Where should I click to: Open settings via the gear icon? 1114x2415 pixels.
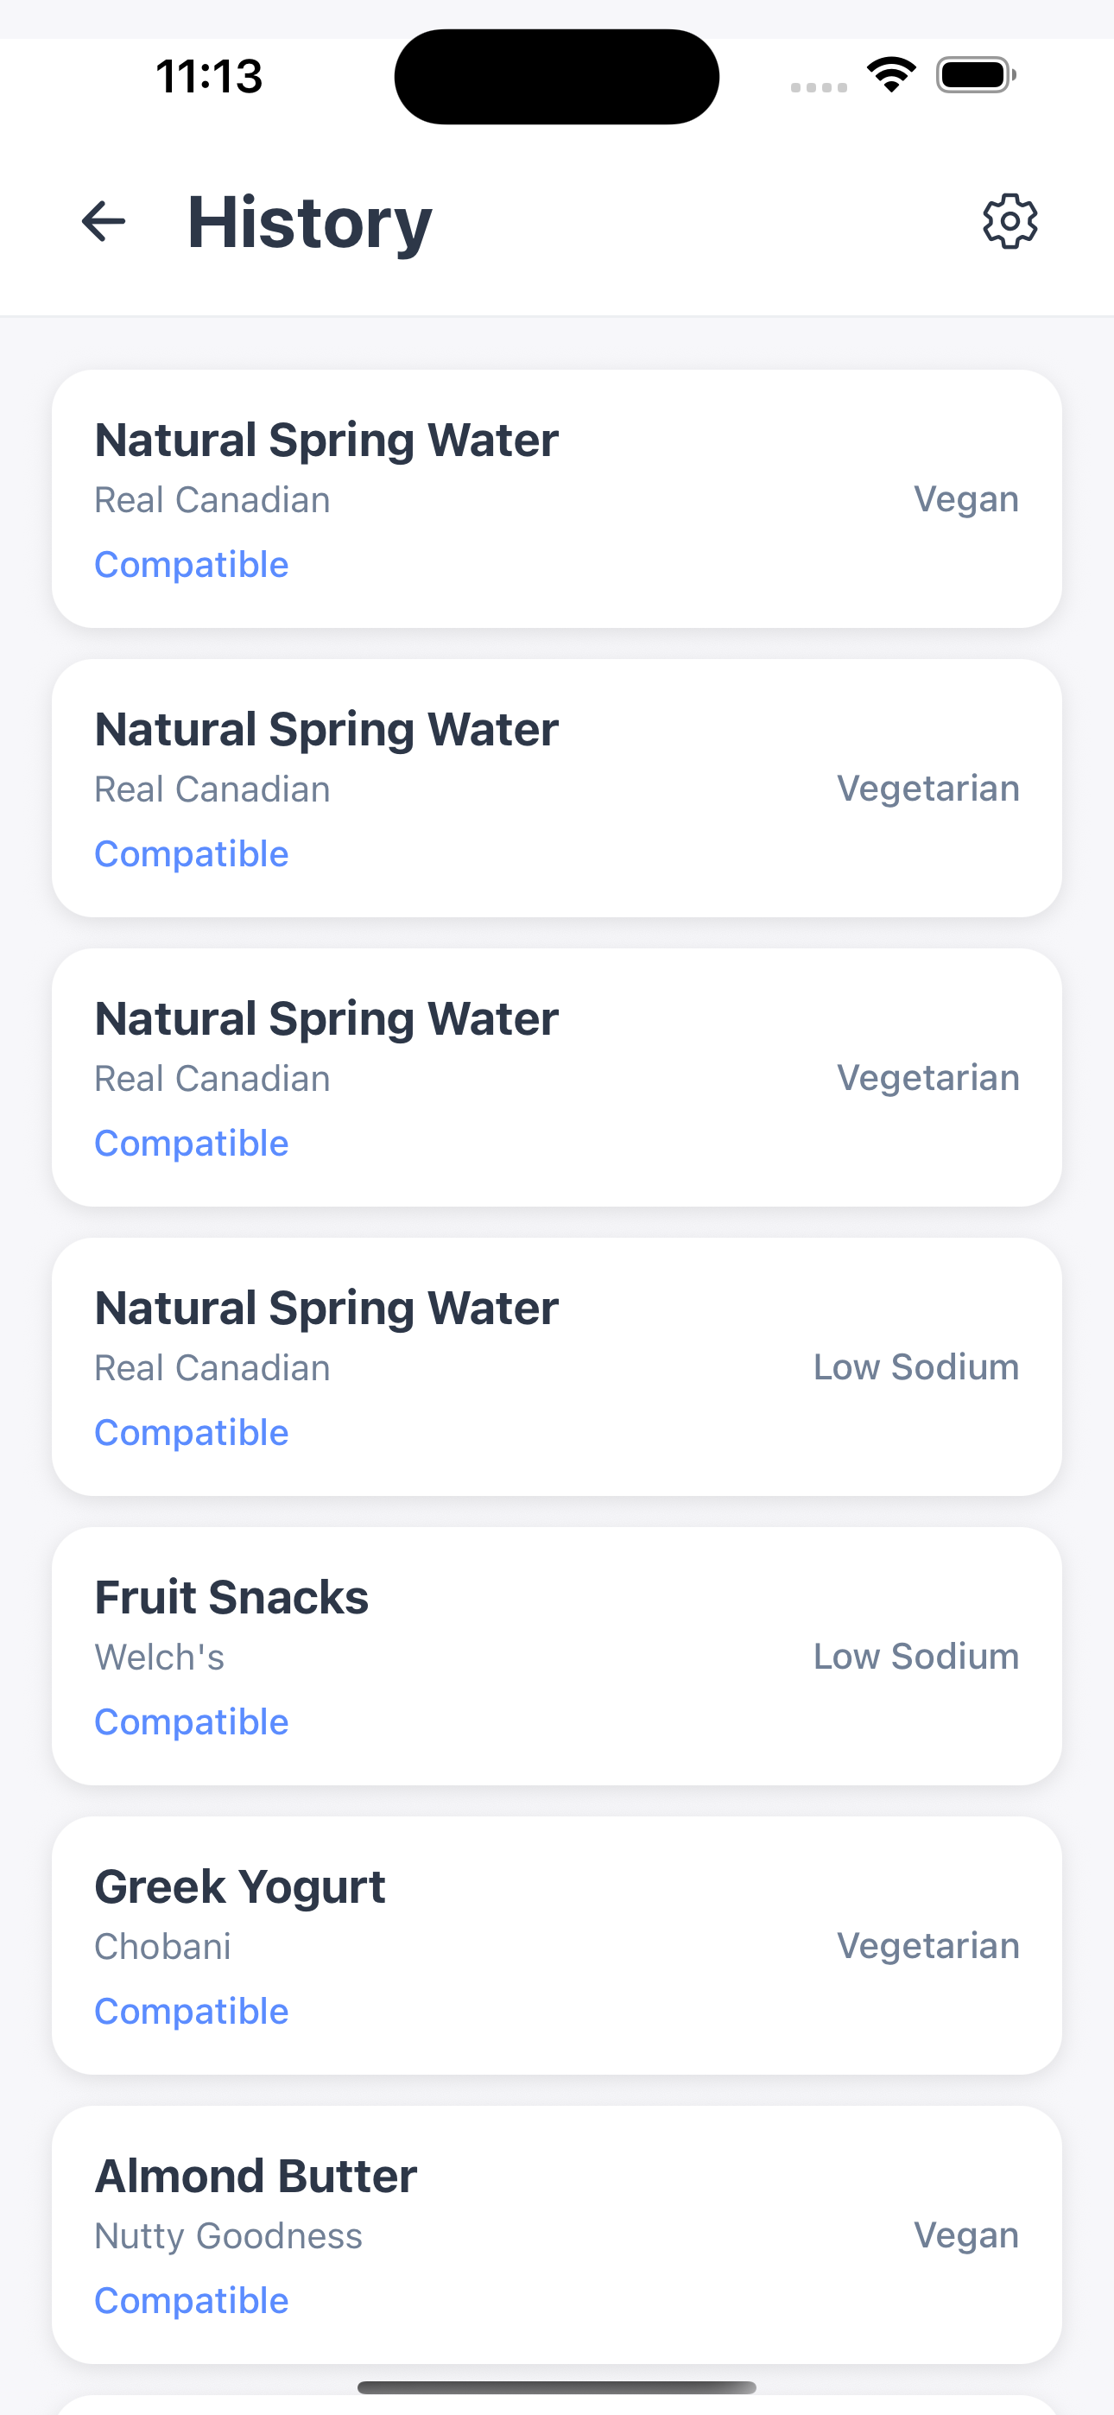[x=1009, y=221]
